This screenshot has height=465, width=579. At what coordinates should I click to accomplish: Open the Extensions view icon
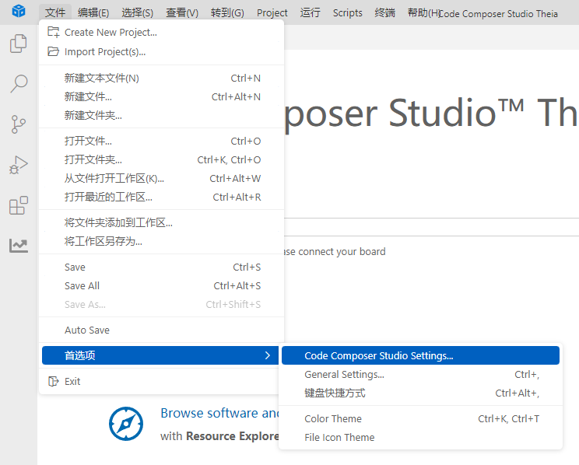(x=18, y=205)
